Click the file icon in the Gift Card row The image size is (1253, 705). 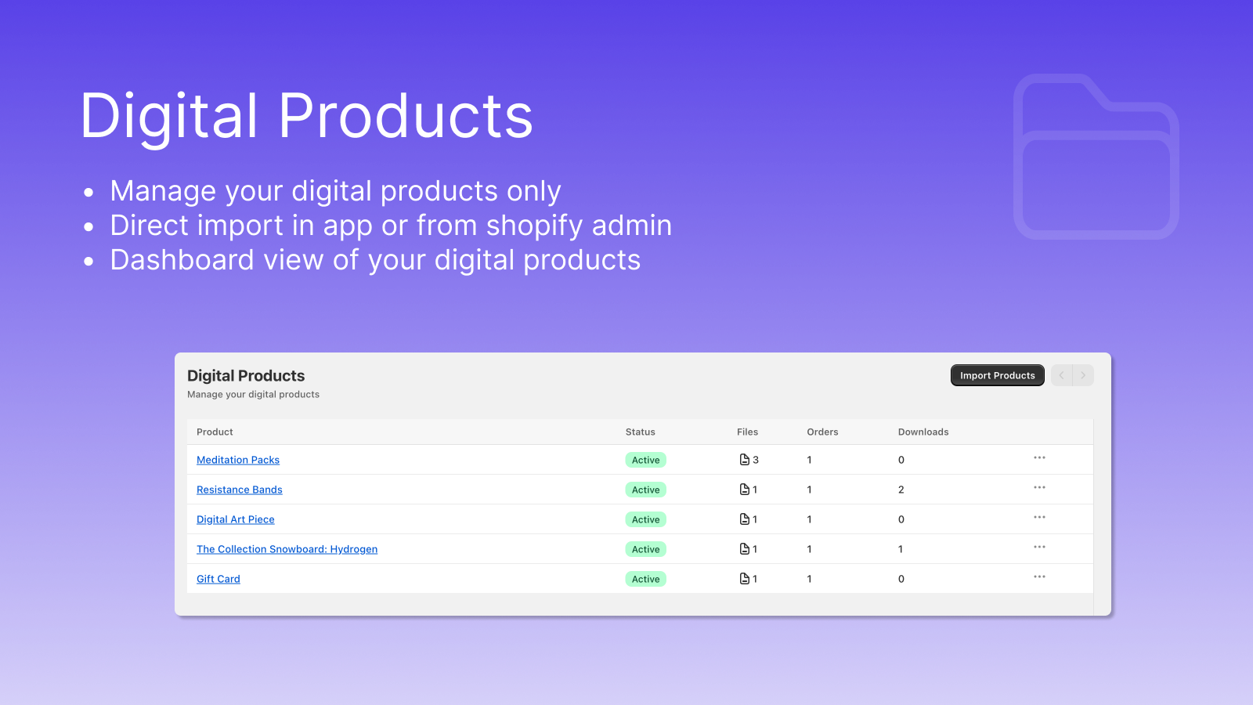click(x=745, y=578)
